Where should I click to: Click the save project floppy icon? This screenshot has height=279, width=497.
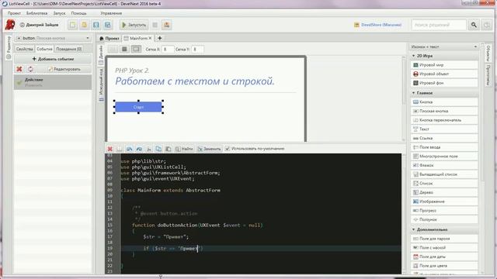point(96,25)
